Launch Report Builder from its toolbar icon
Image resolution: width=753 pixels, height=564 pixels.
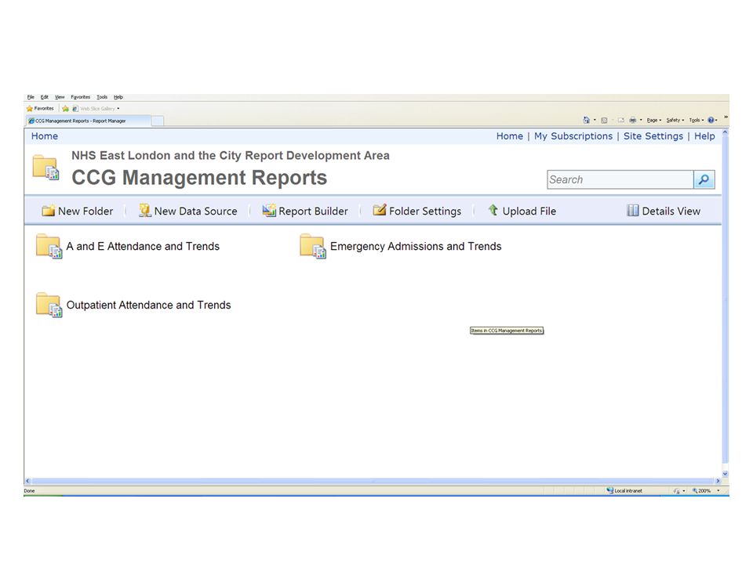269,210
